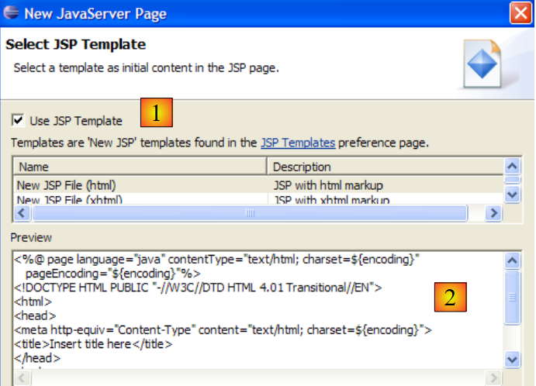Click the Preview pane scroll up arrow
The width and height of the screenshot is (536, 386).
pyautogui.click(x=512, y=258)
